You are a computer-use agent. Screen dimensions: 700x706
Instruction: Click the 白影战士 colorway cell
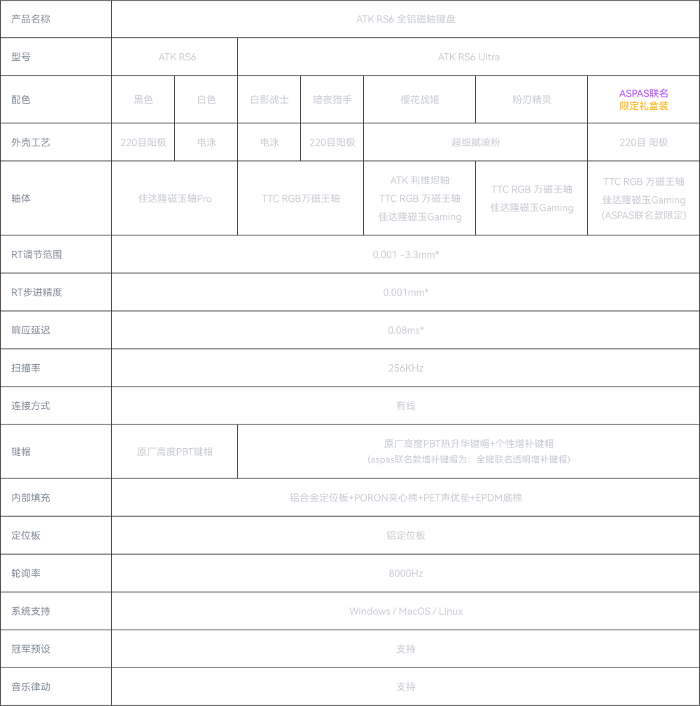click(269, 99)
